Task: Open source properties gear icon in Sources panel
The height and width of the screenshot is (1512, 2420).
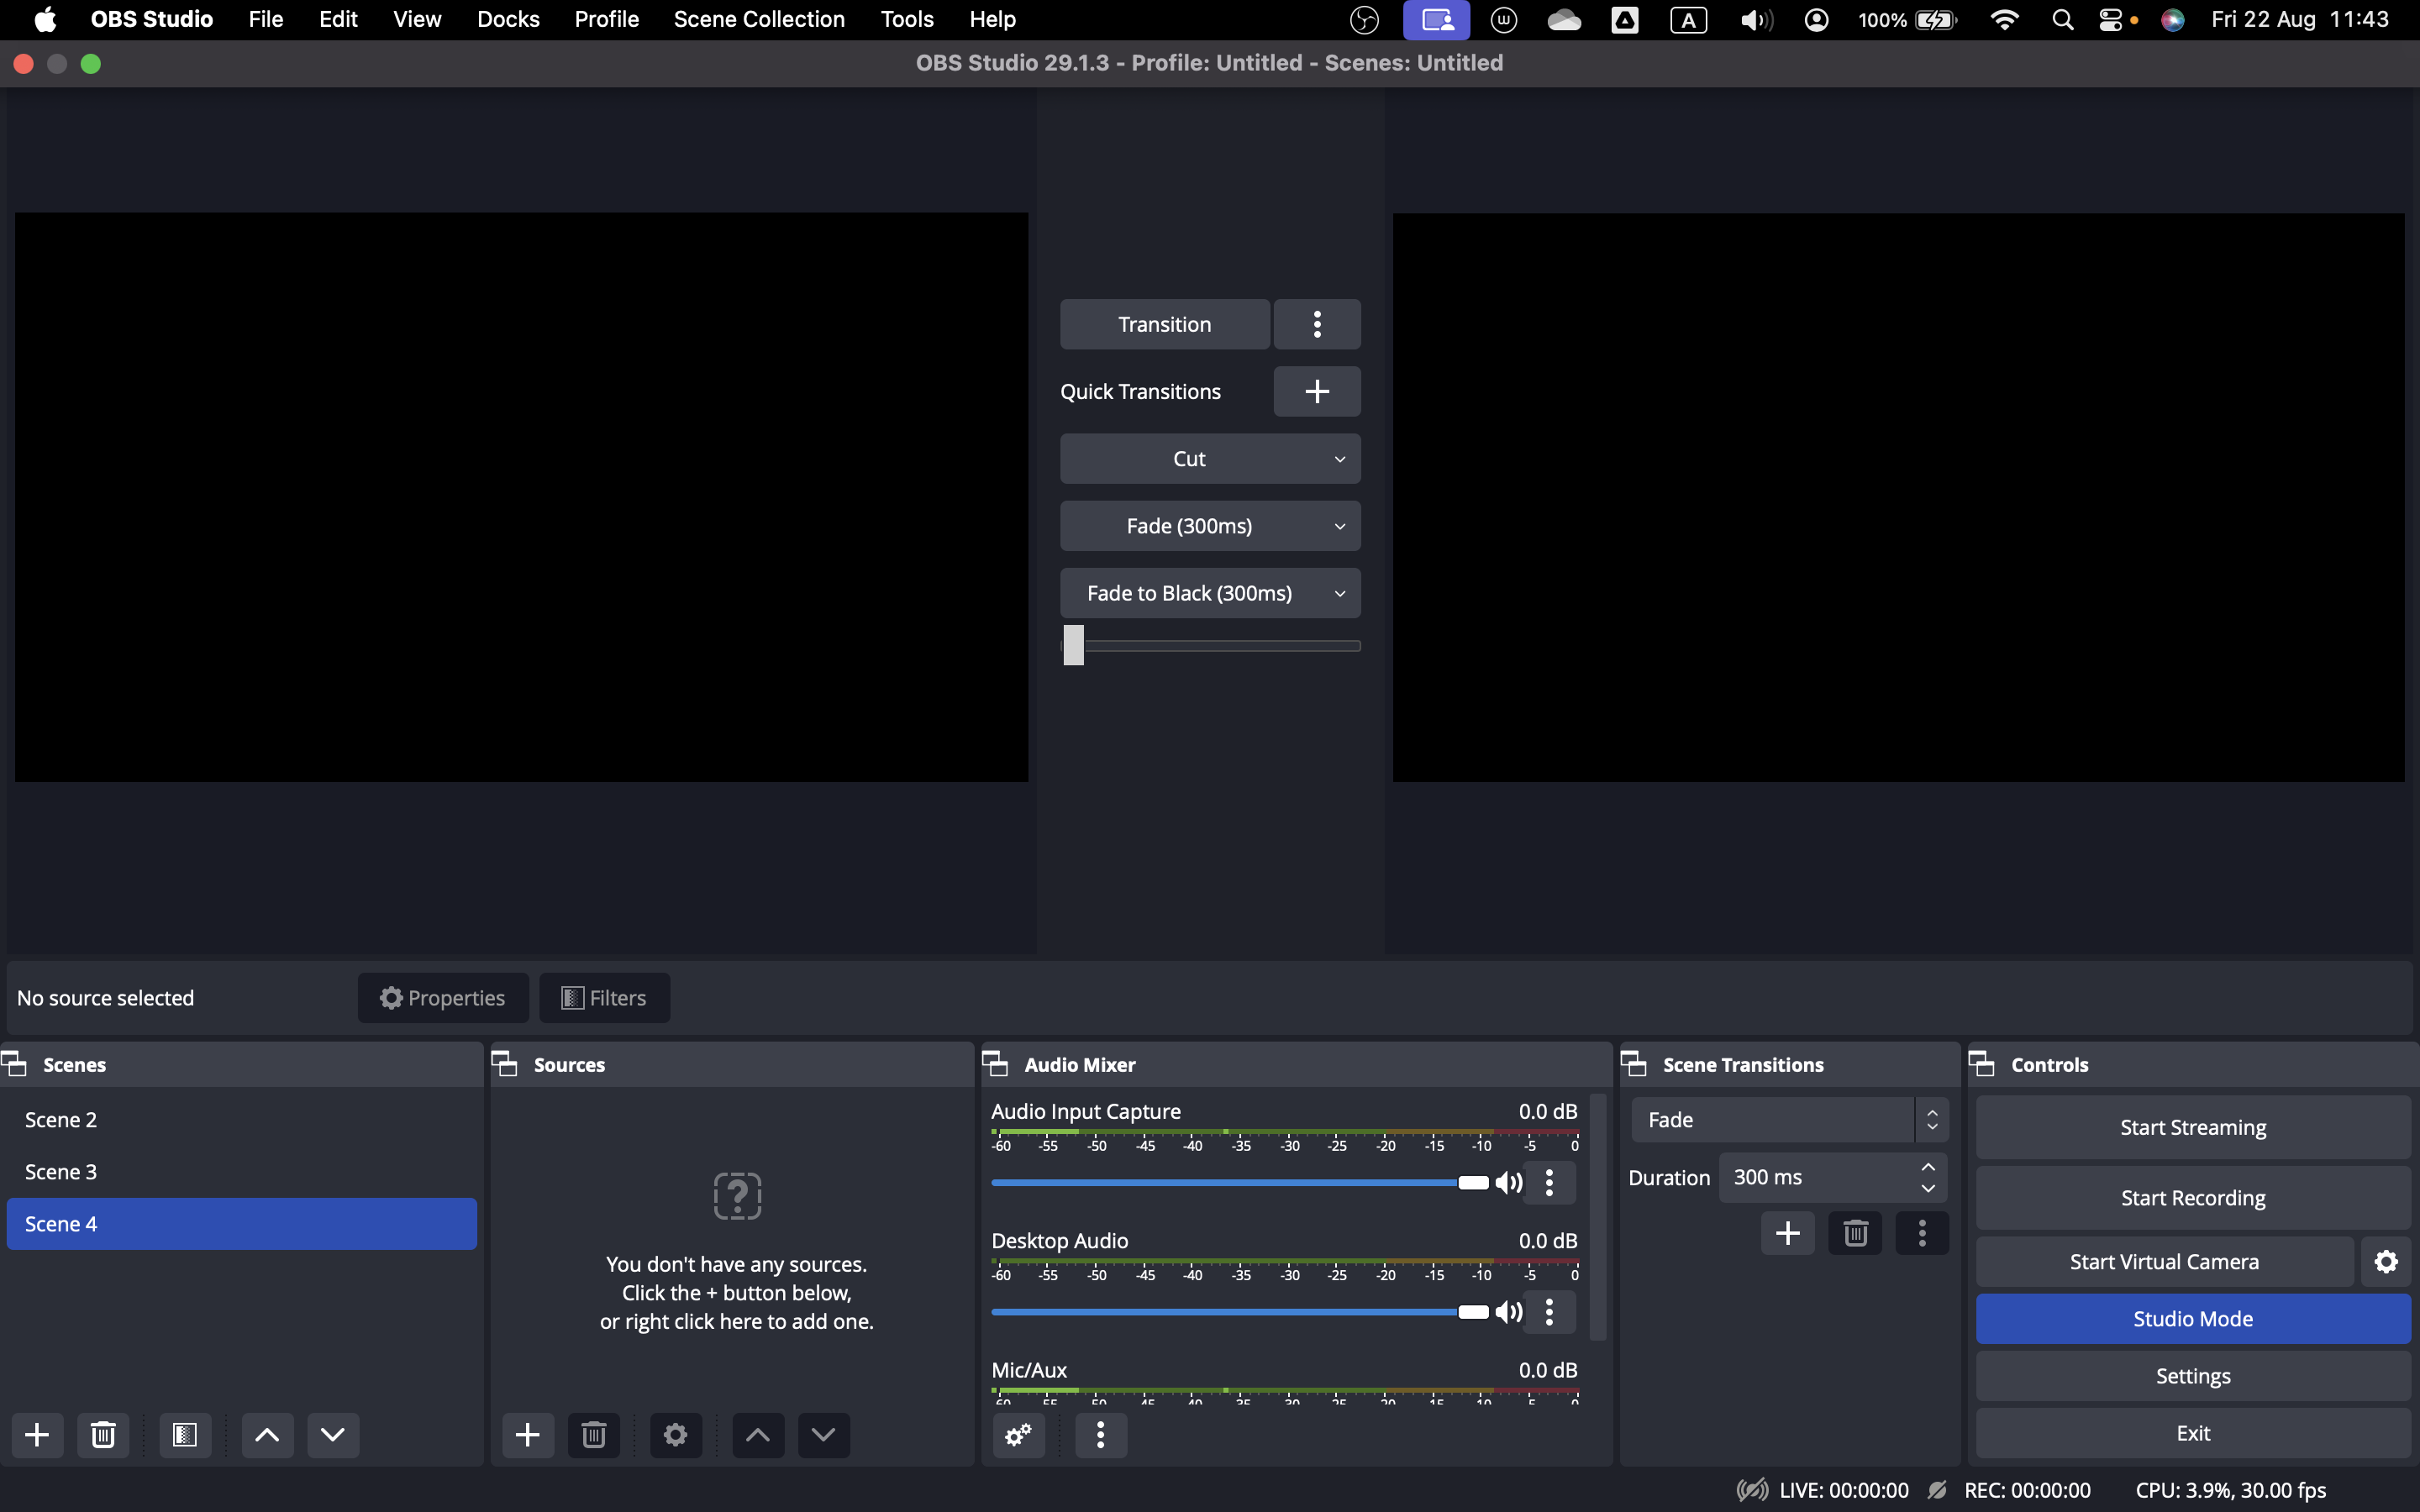Action: 675,1435
